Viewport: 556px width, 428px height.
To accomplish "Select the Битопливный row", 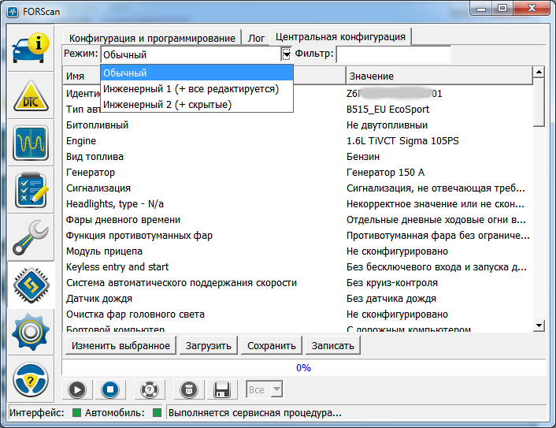I will click(x=298, y=125).
